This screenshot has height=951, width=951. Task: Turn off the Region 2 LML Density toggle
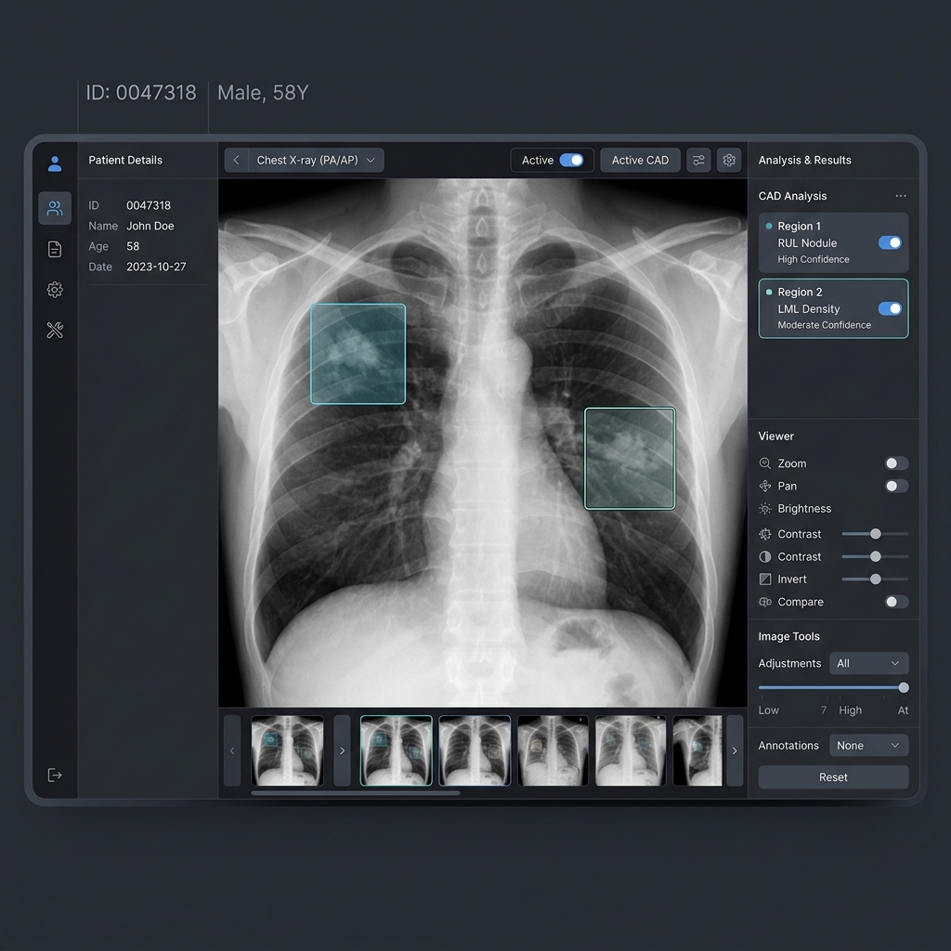point(890,307)
